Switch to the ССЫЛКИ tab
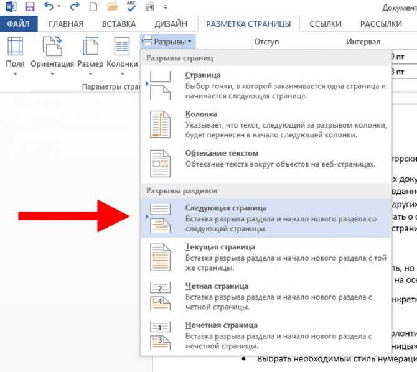The width and height of the screenshot is (417, 372). (326, 24)
